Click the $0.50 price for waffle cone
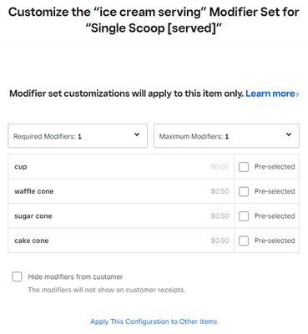 220,191
